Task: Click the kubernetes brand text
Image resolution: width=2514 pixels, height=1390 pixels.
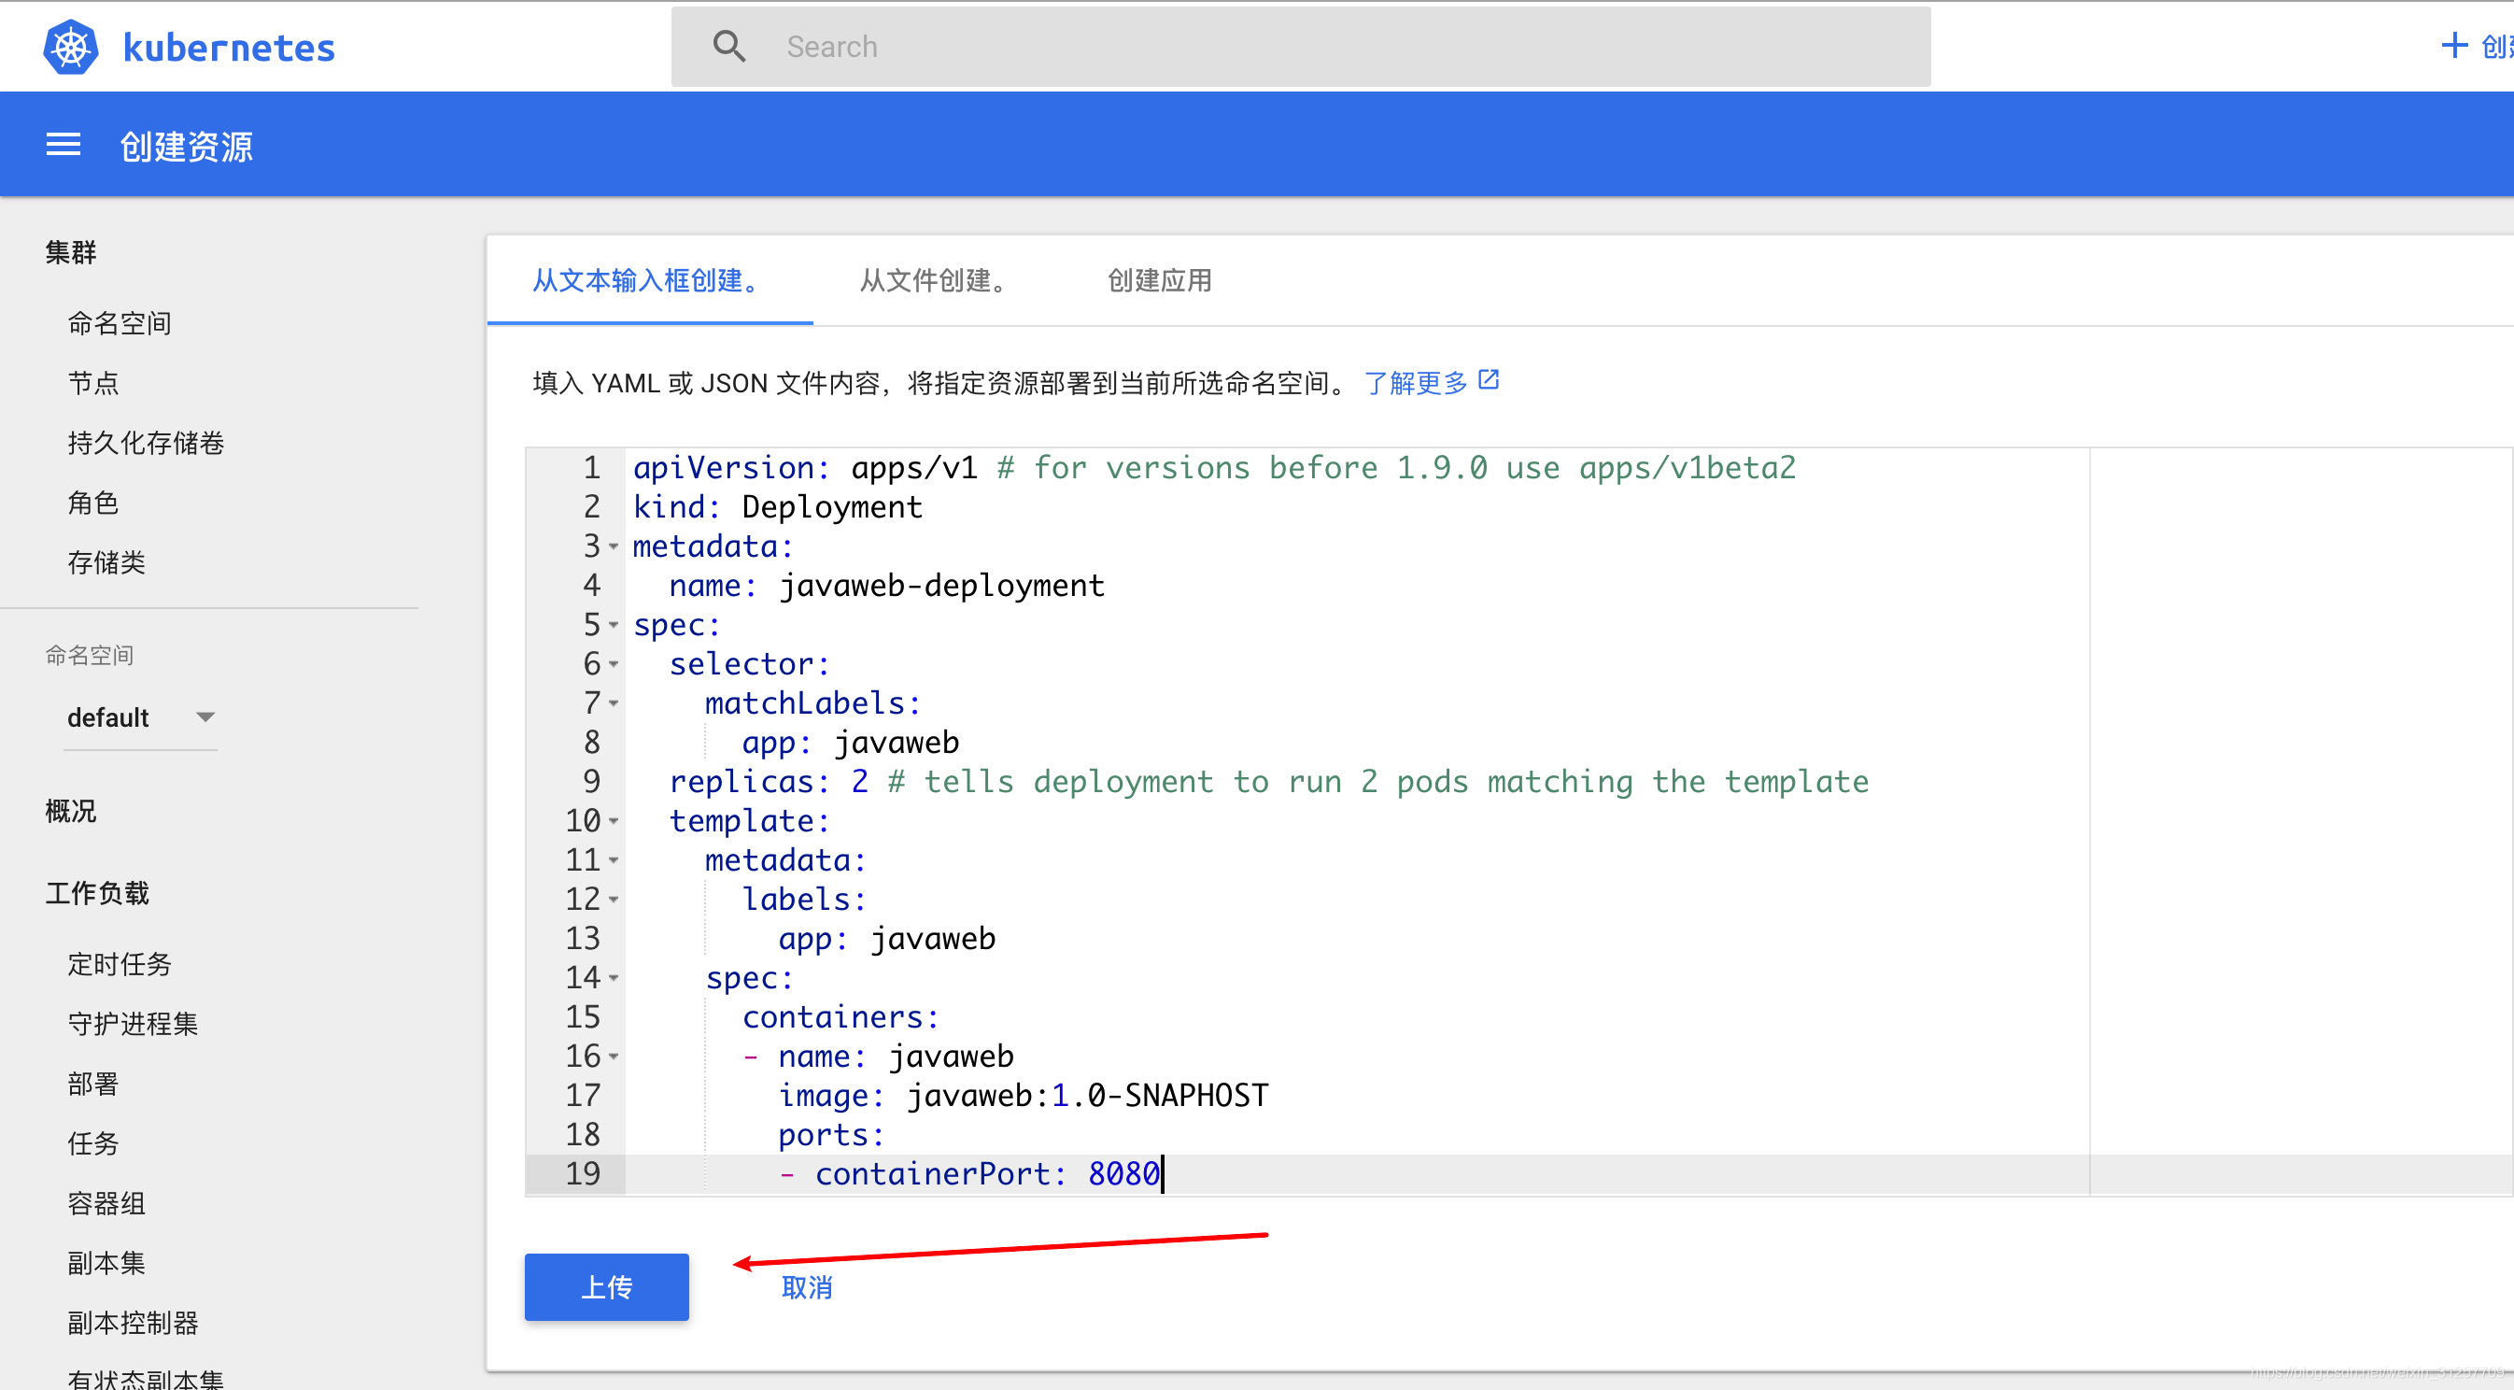Action: point(230,48)
